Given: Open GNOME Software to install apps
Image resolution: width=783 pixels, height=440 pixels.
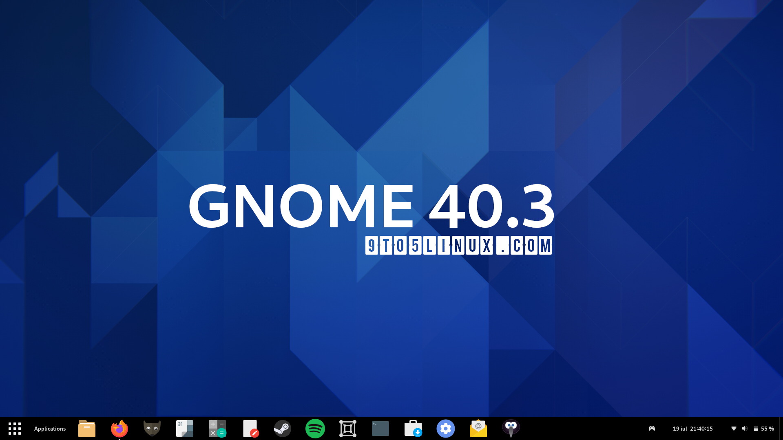Looking at the screenshot, I should click(413, 429).
